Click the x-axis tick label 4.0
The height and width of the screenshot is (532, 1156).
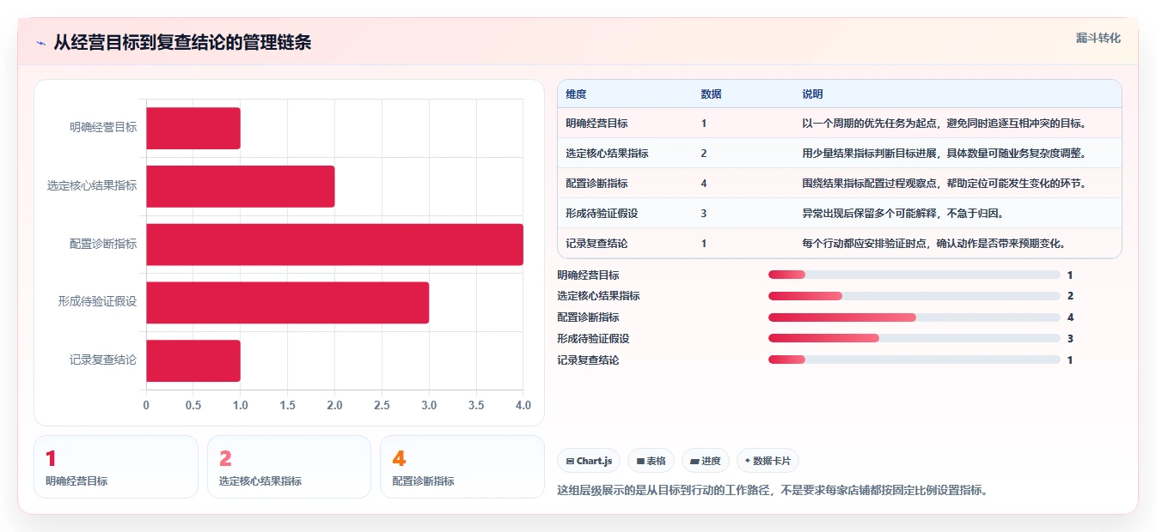point(522,405)
